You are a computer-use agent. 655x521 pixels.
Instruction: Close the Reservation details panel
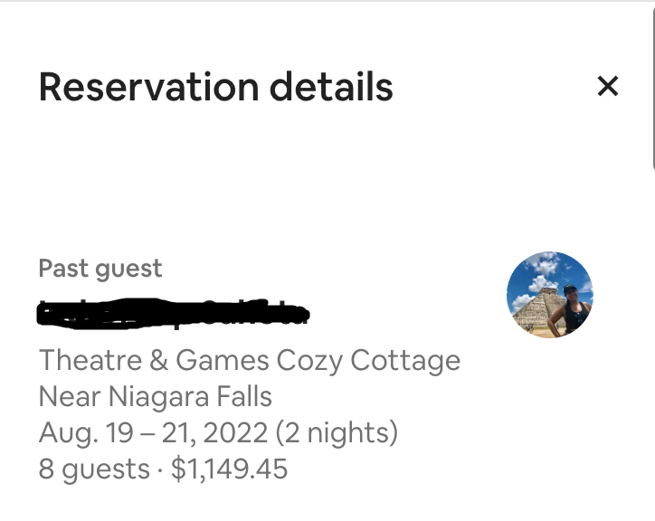[608, 86]
